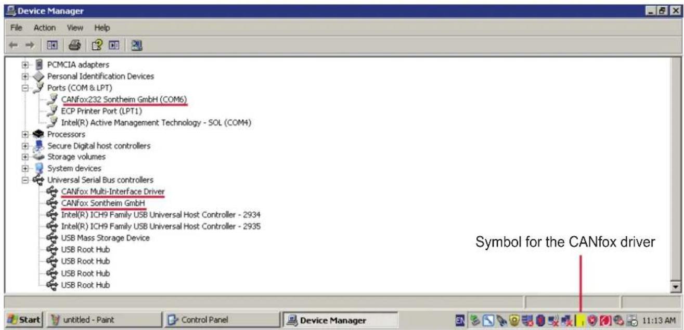The image size is (684, 330).
Task: Click the Forward arrow in the toolbar
Action: [x=29, y=46]
